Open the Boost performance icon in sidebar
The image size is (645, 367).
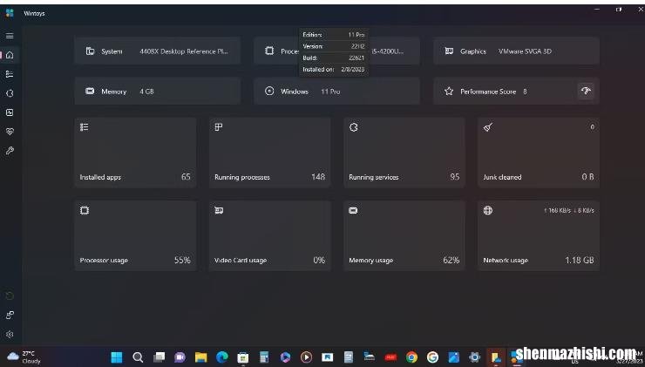(x=10, y=112)
